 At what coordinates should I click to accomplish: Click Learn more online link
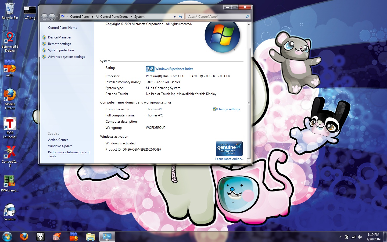[229, 159]
